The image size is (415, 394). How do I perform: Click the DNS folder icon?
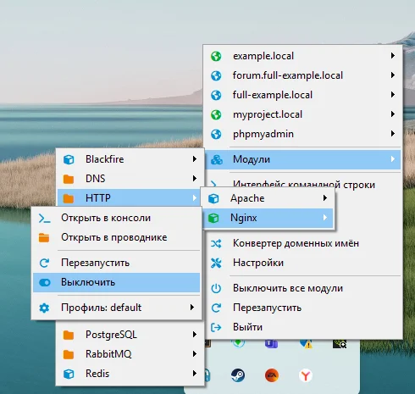[69, 179]
